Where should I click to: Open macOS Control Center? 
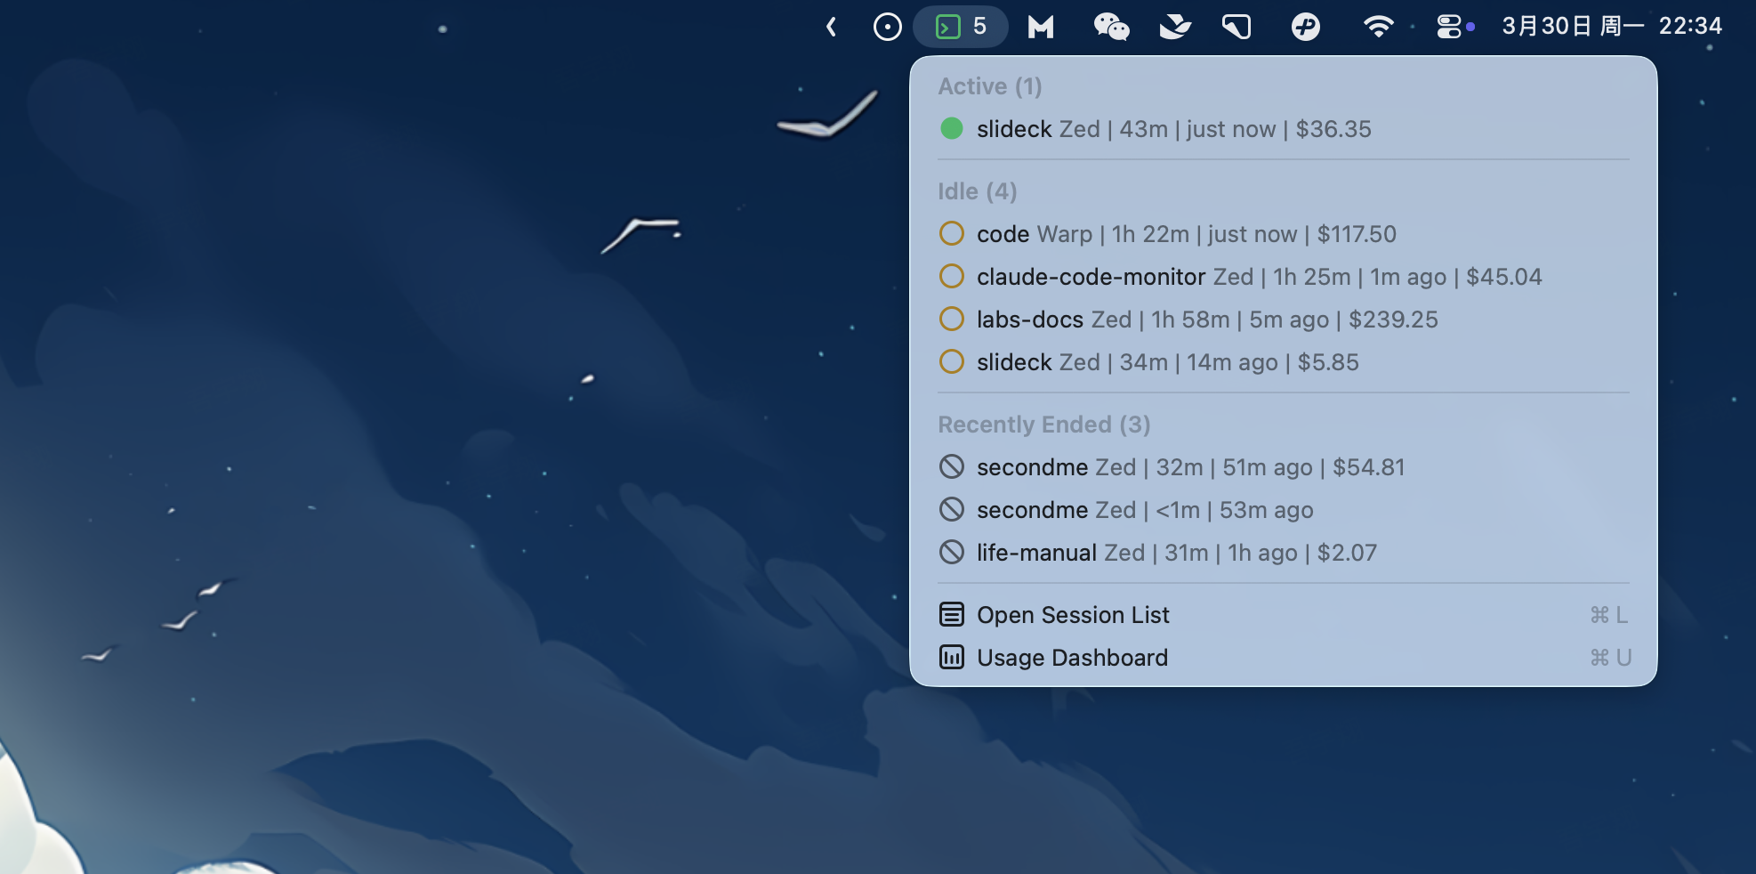(x=1449, y=27)
